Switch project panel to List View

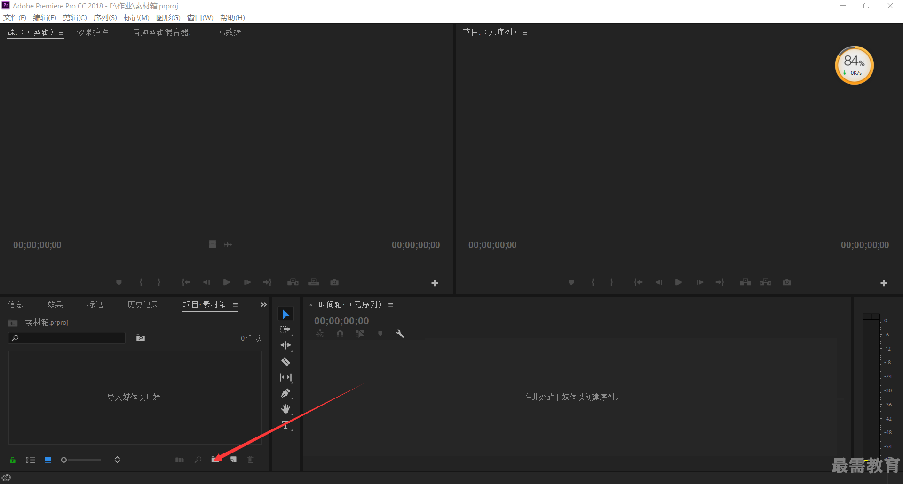pos(31,460)
